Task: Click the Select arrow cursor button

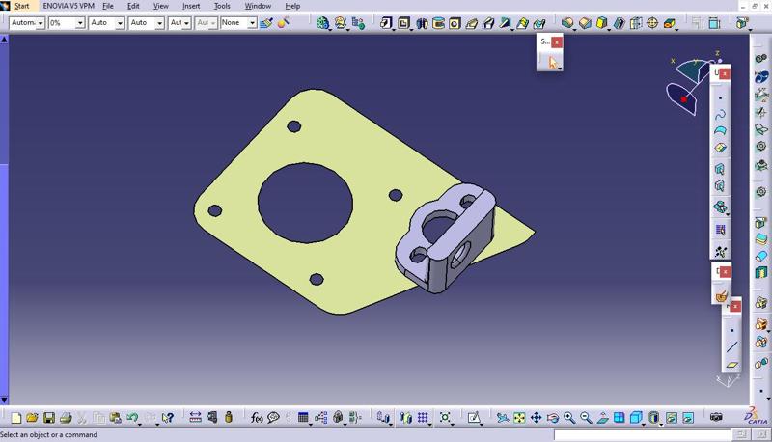Action: click(552, 62)
